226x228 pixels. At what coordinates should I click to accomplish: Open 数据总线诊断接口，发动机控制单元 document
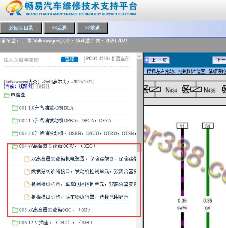tap(84, 171)
